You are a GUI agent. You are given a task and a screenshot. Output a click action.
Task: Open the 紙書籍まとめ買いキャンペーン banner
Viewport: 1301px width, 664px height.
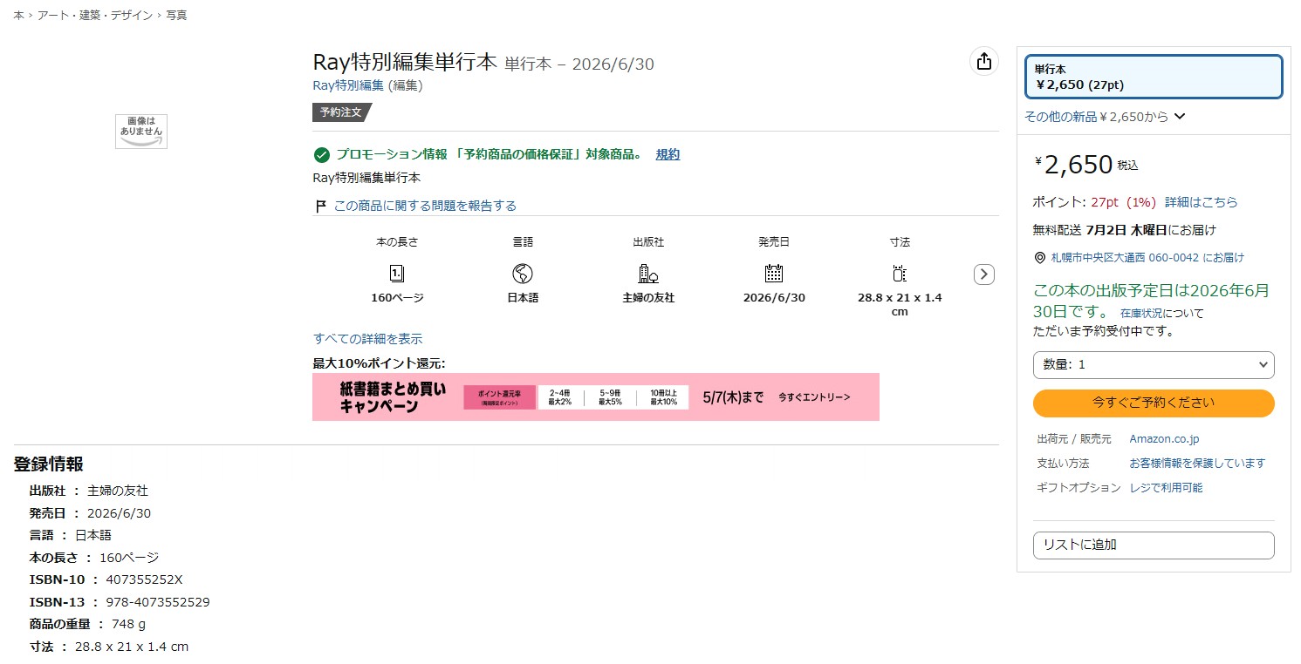click(596, 397)
